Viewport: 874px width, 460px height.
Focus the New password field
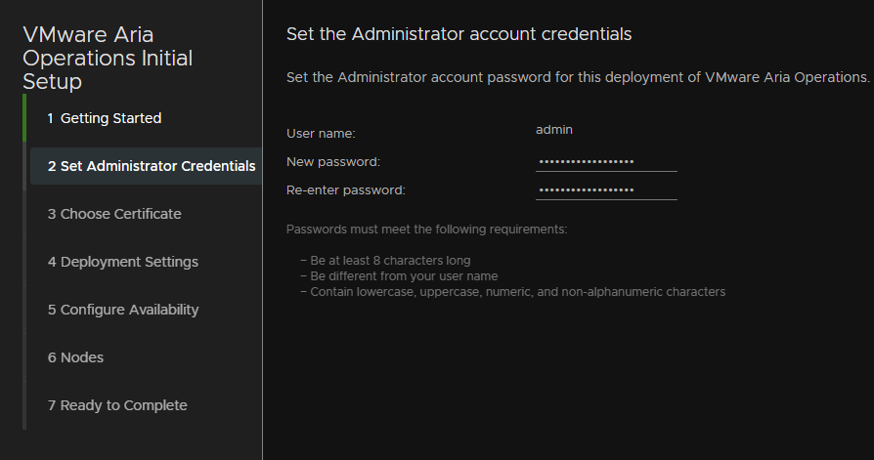click(x=606, y=162)
